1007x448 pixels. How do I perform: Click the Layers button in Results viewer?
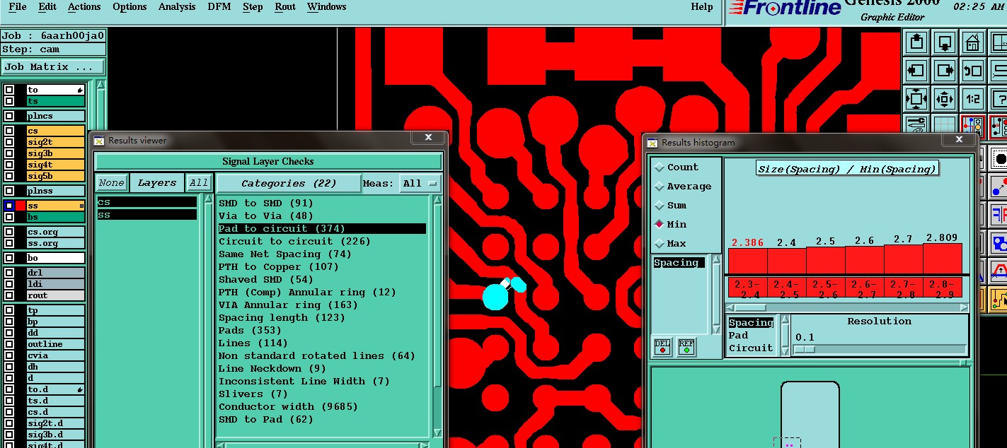click(x=157, y=183)
